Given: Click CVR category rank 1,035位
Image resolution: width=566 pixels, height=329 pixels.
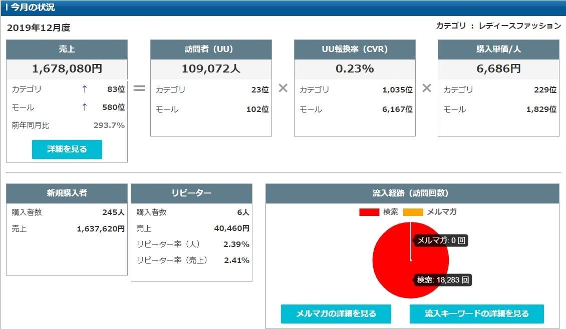Looking at the screenshot, I should (397, 89).
